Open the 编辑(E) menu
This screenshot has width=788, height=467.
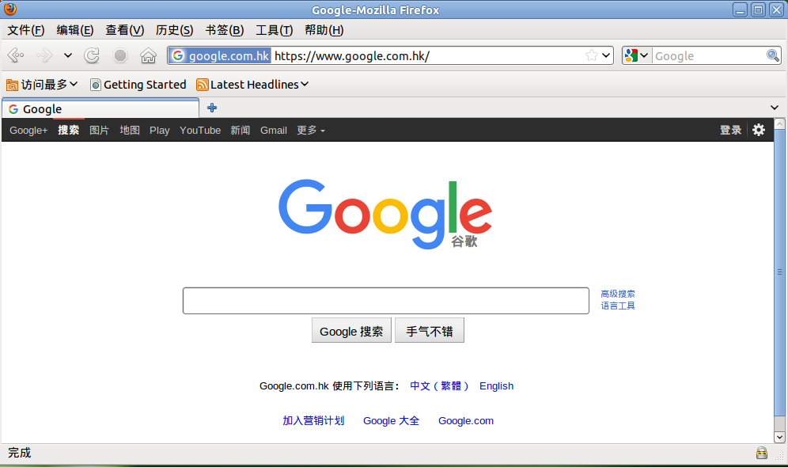[x=75, y=30]
